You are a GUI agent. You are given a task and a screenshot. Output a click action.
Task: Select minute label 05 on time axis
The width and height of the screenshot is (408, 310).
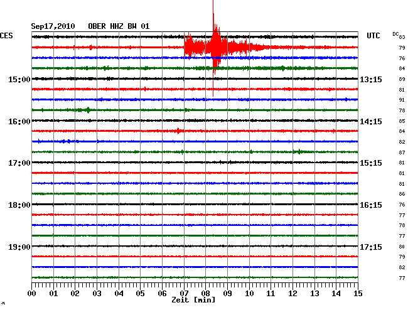pyautogui.click(x=140, y=294)
